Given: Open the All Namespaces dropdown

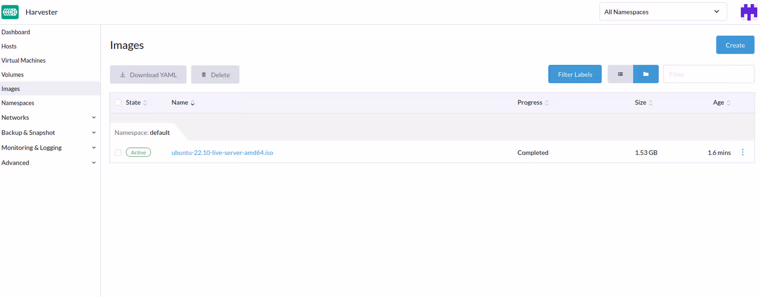Looking at the screenshot, I should [x=662, y=12].
